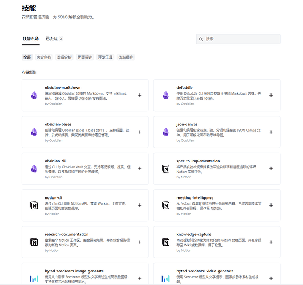The image size is (303, 285).
Task: Click the Volcengine logo on byted-seedance-video-generate card
Action: click(166, 279)
